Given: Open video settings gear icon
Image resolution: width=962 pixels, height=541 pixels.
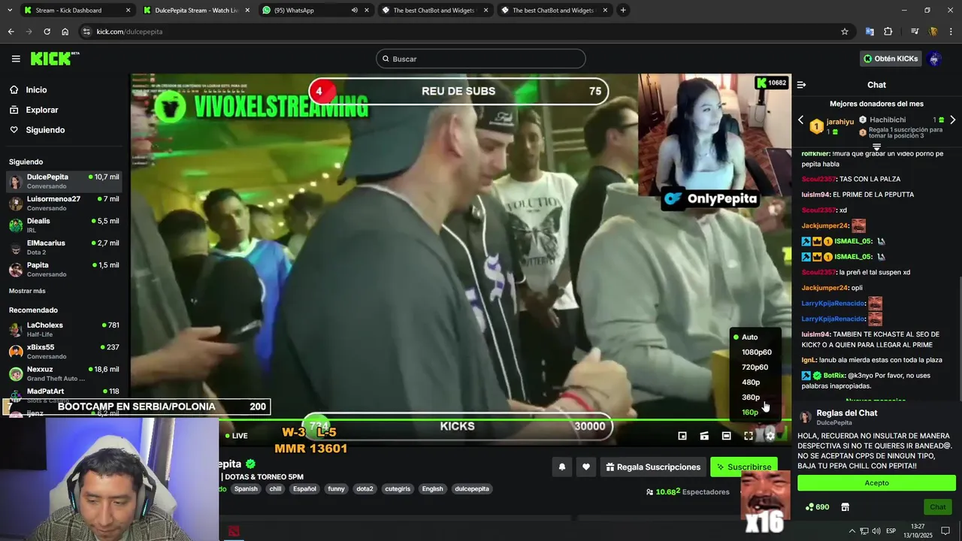Looking at the screenshot, I should coord(770,436).
